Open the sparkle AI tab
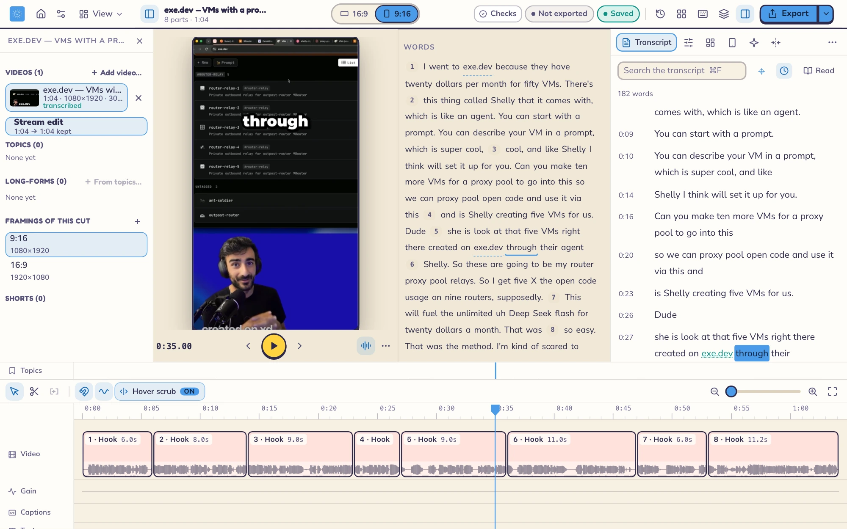This screenshot has width=847, height=529. (754, 42)
